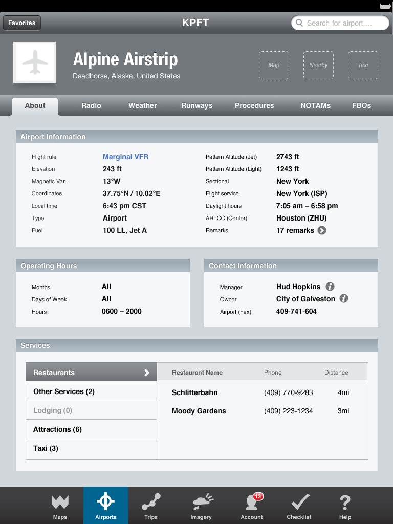Select the Restaurants service category
This screenshot has width=393, height=524.
[91, 373]
